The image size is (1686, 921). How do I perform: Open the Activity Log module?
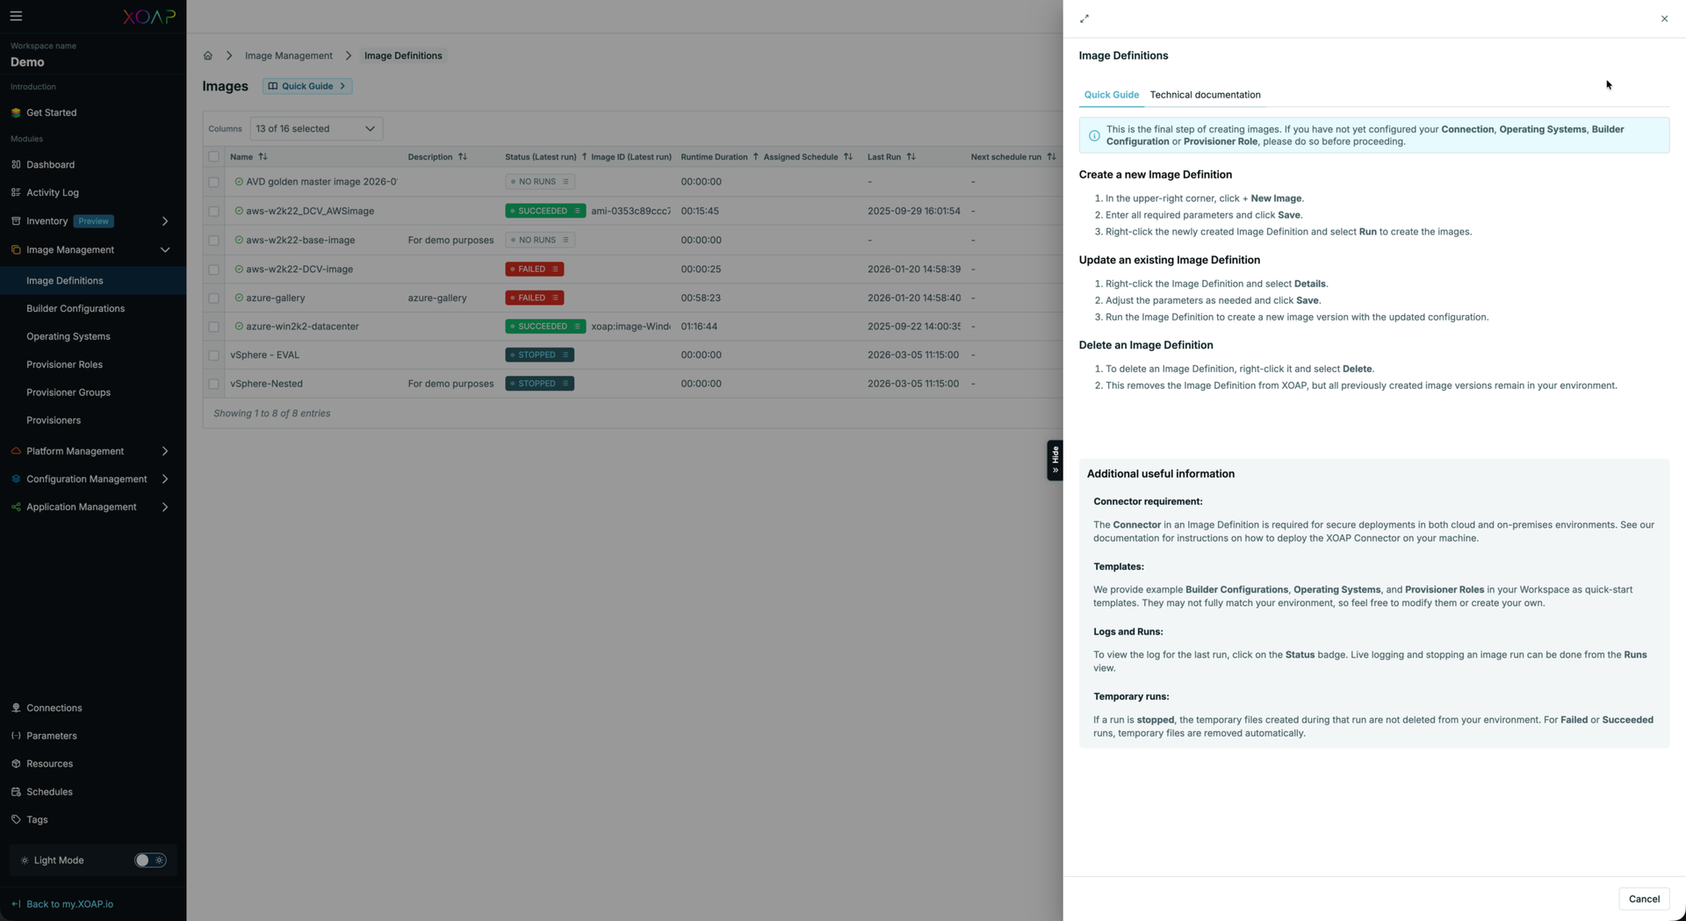(x=52, y=192)
